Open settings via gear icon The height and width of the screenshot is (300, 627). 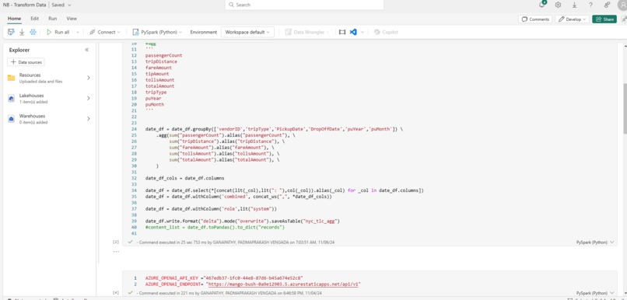(559, 5)
